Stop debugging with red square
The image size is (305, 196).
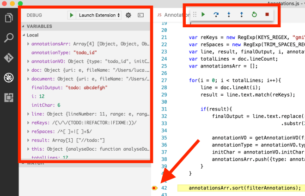[267, 14]
